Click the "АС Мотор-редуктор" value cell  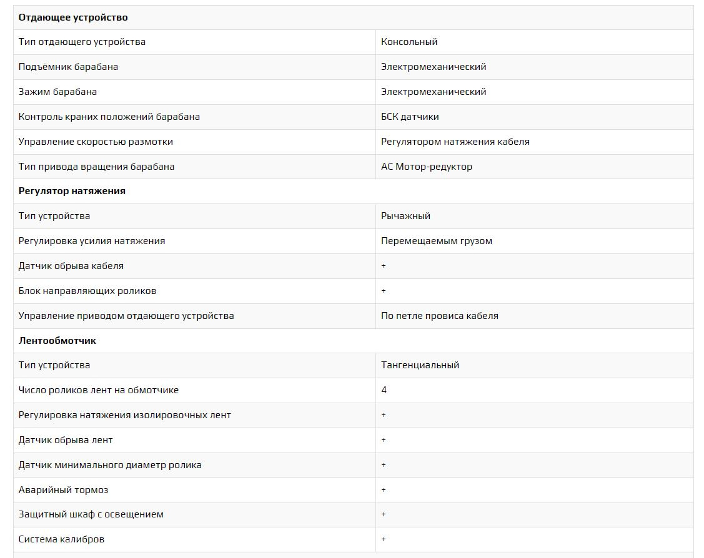(x=427, y=167)
